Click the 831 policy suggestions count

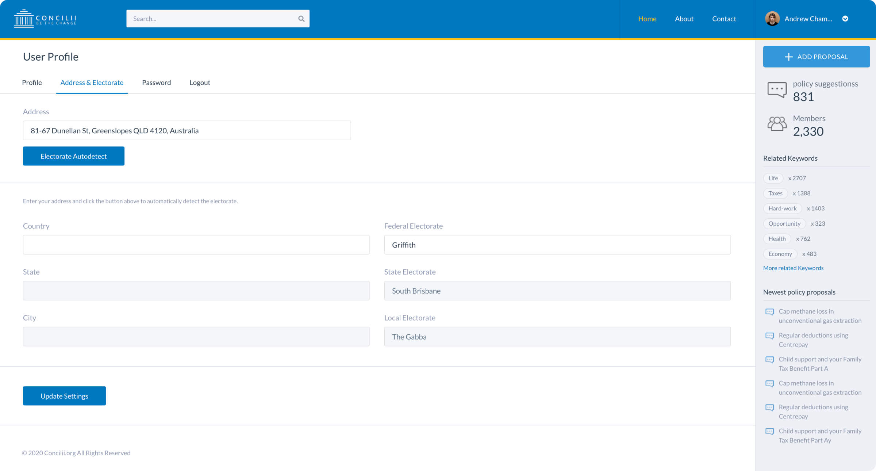[x=803, y=97]
